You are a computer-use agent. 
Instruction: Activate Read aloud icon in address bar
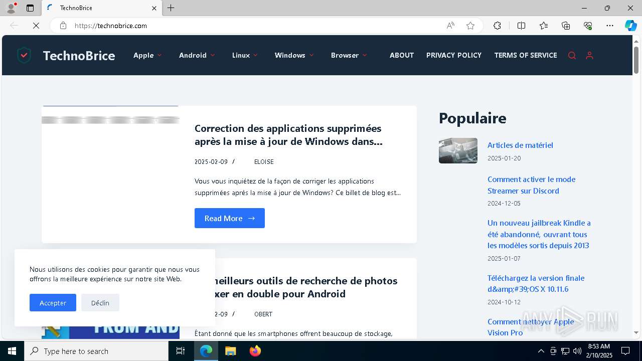[x=450, y=26]
